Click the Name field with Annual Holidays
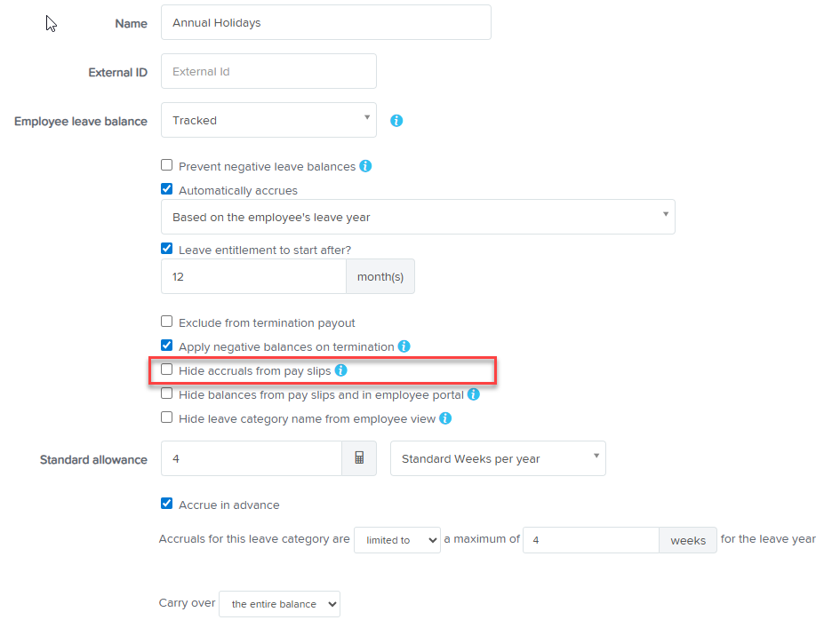 click(x=325, y=23)
